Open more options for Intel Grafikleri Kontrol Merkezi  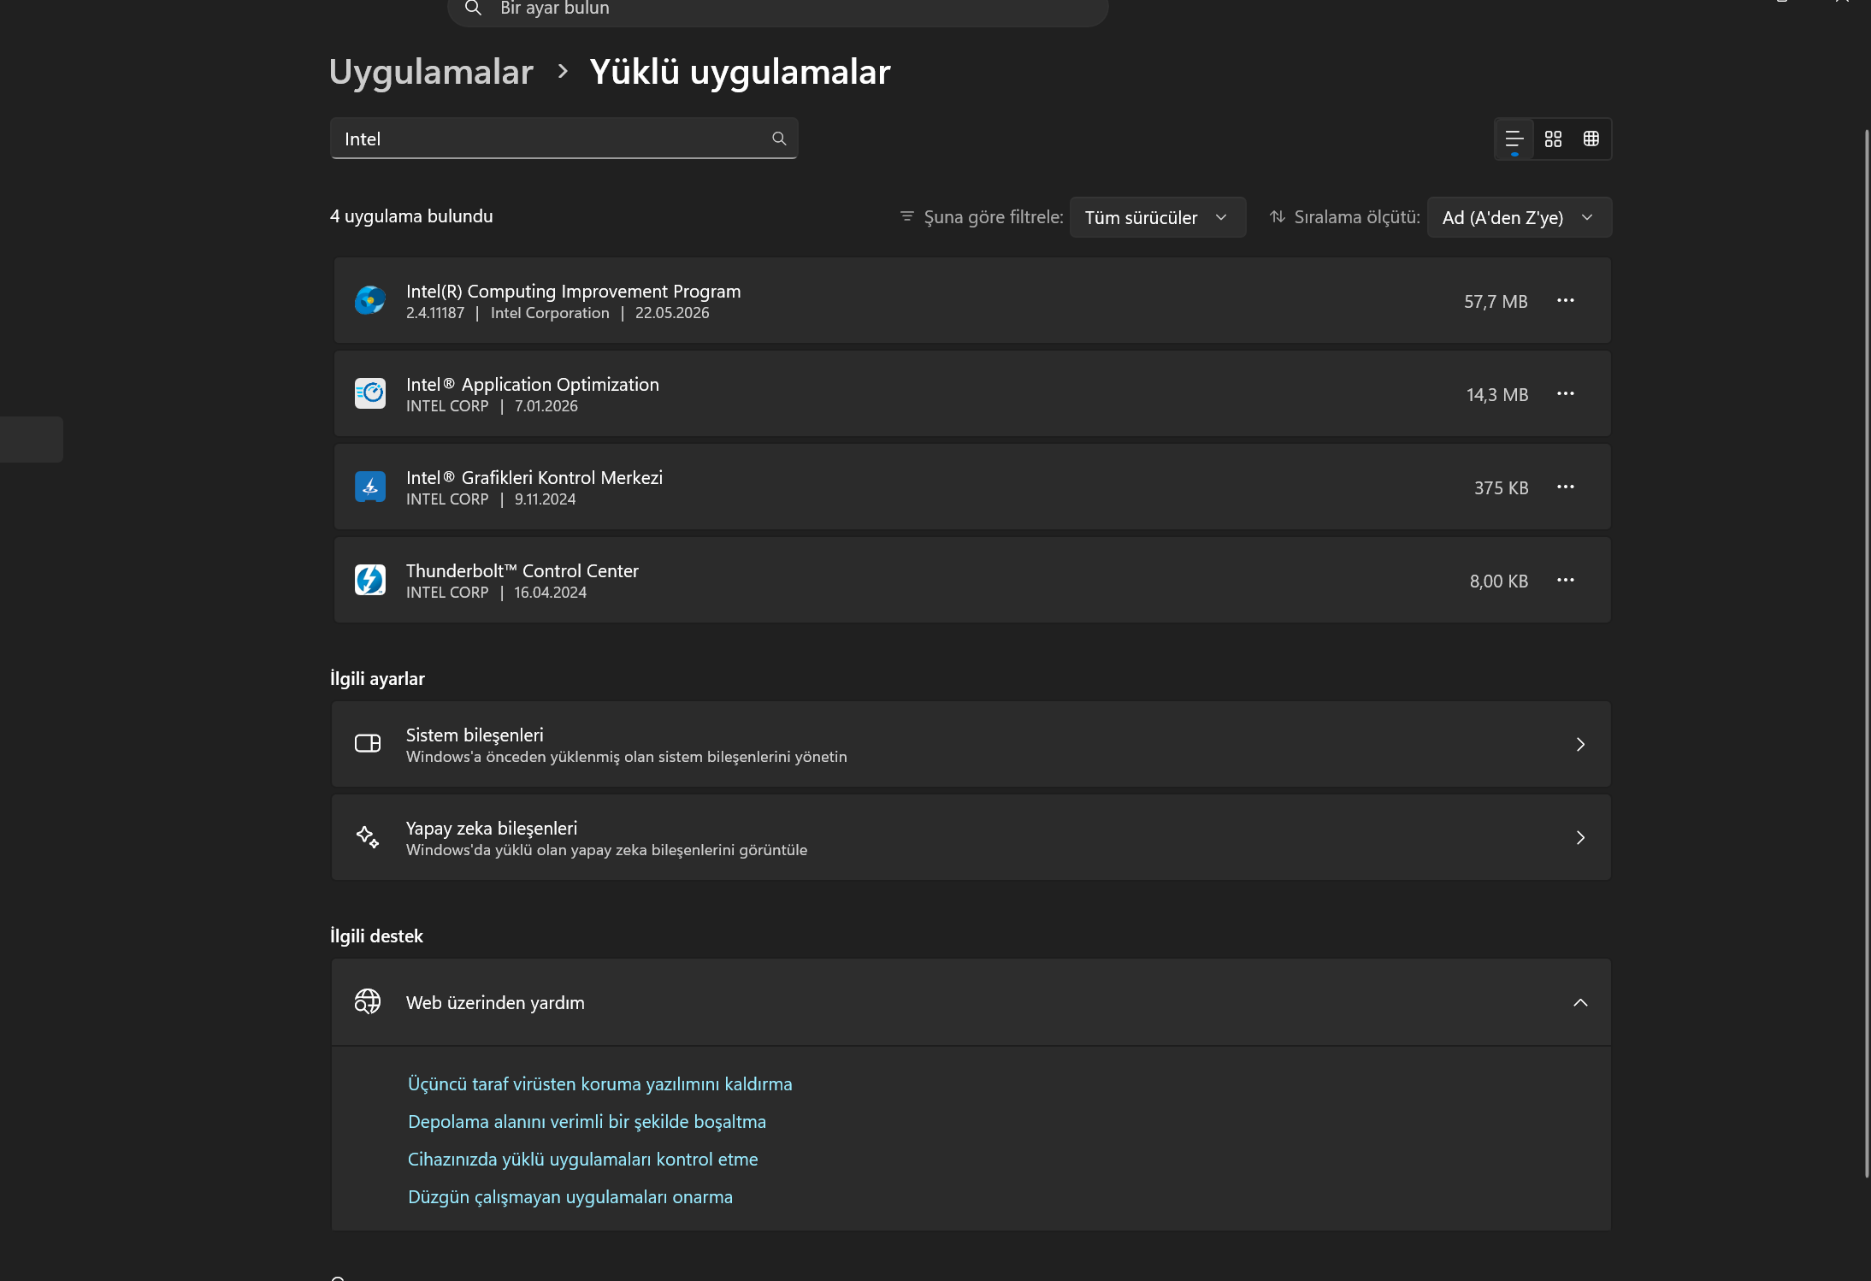pos(1565,487)
